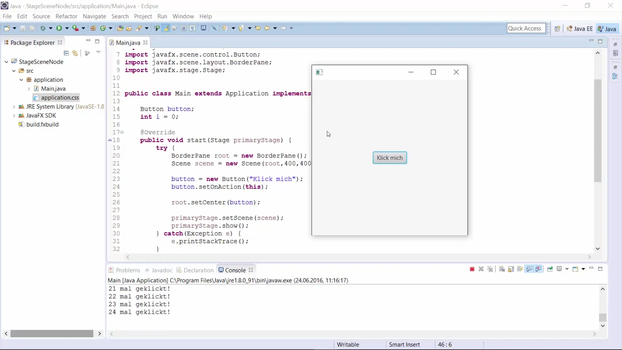Switch to the Java EE perspective
The height and width of the screenshot is (350, 622).
580,29
